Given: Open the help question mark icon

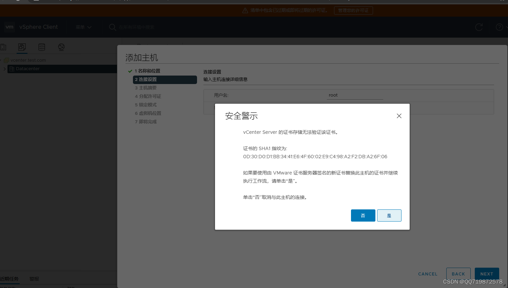Looking at the screenshot, I should point(499,27).
